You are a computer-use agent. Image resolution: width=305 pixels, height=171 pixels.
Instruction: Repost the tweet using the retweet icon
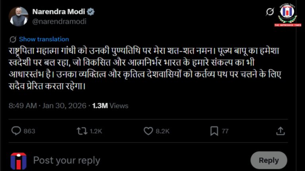click(82, 131)
